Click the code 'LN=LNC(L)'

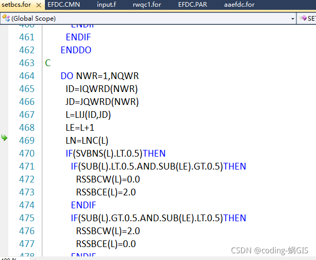87,141
